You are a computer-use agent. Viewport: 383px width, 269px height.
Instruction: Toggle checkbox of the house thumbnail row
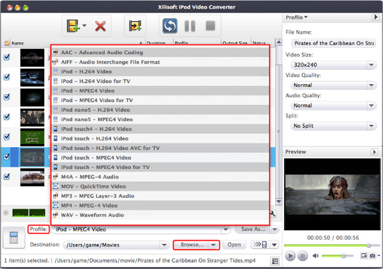click(x=7, y=177)
